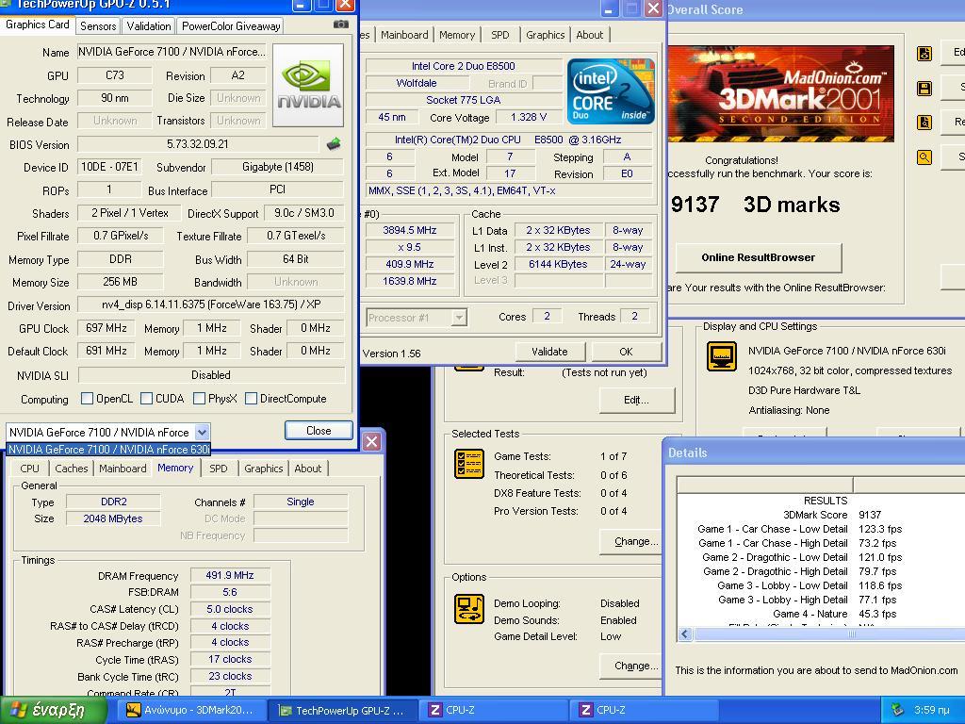This screenshot has height=724, width=965.
Task: Click the NVIDIA logo in GPU-Z
Action: [x=308, y=85]
